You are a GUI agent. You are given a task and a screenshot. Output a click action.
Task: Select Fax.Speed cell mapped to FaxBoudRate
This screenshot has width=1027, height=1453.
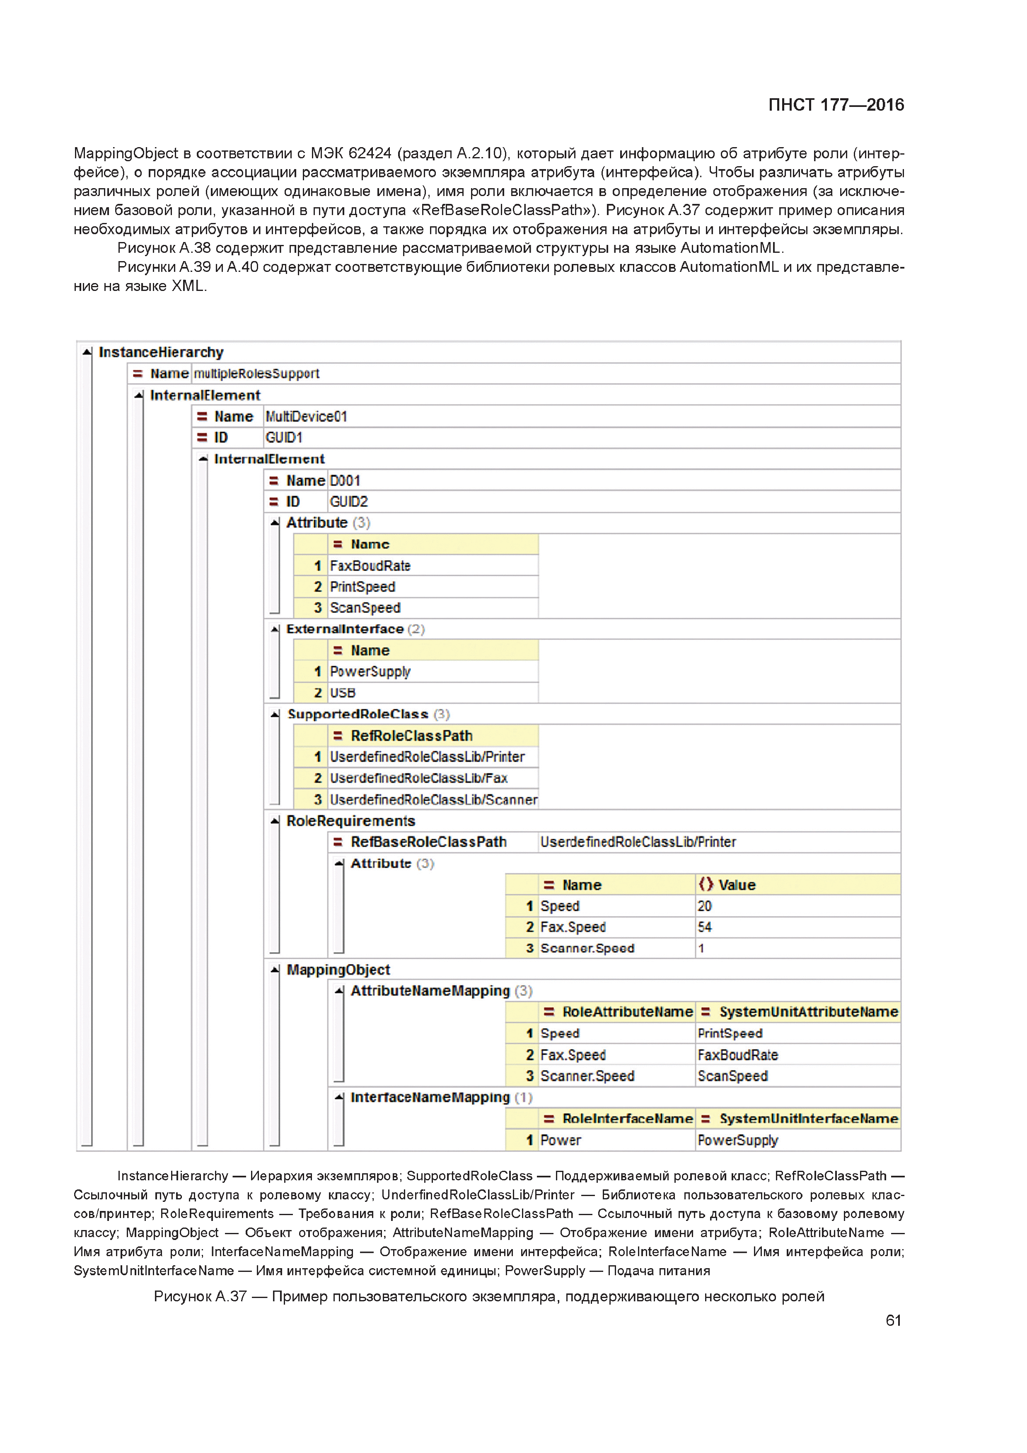pyautogui.click(x=617, y=1055)
